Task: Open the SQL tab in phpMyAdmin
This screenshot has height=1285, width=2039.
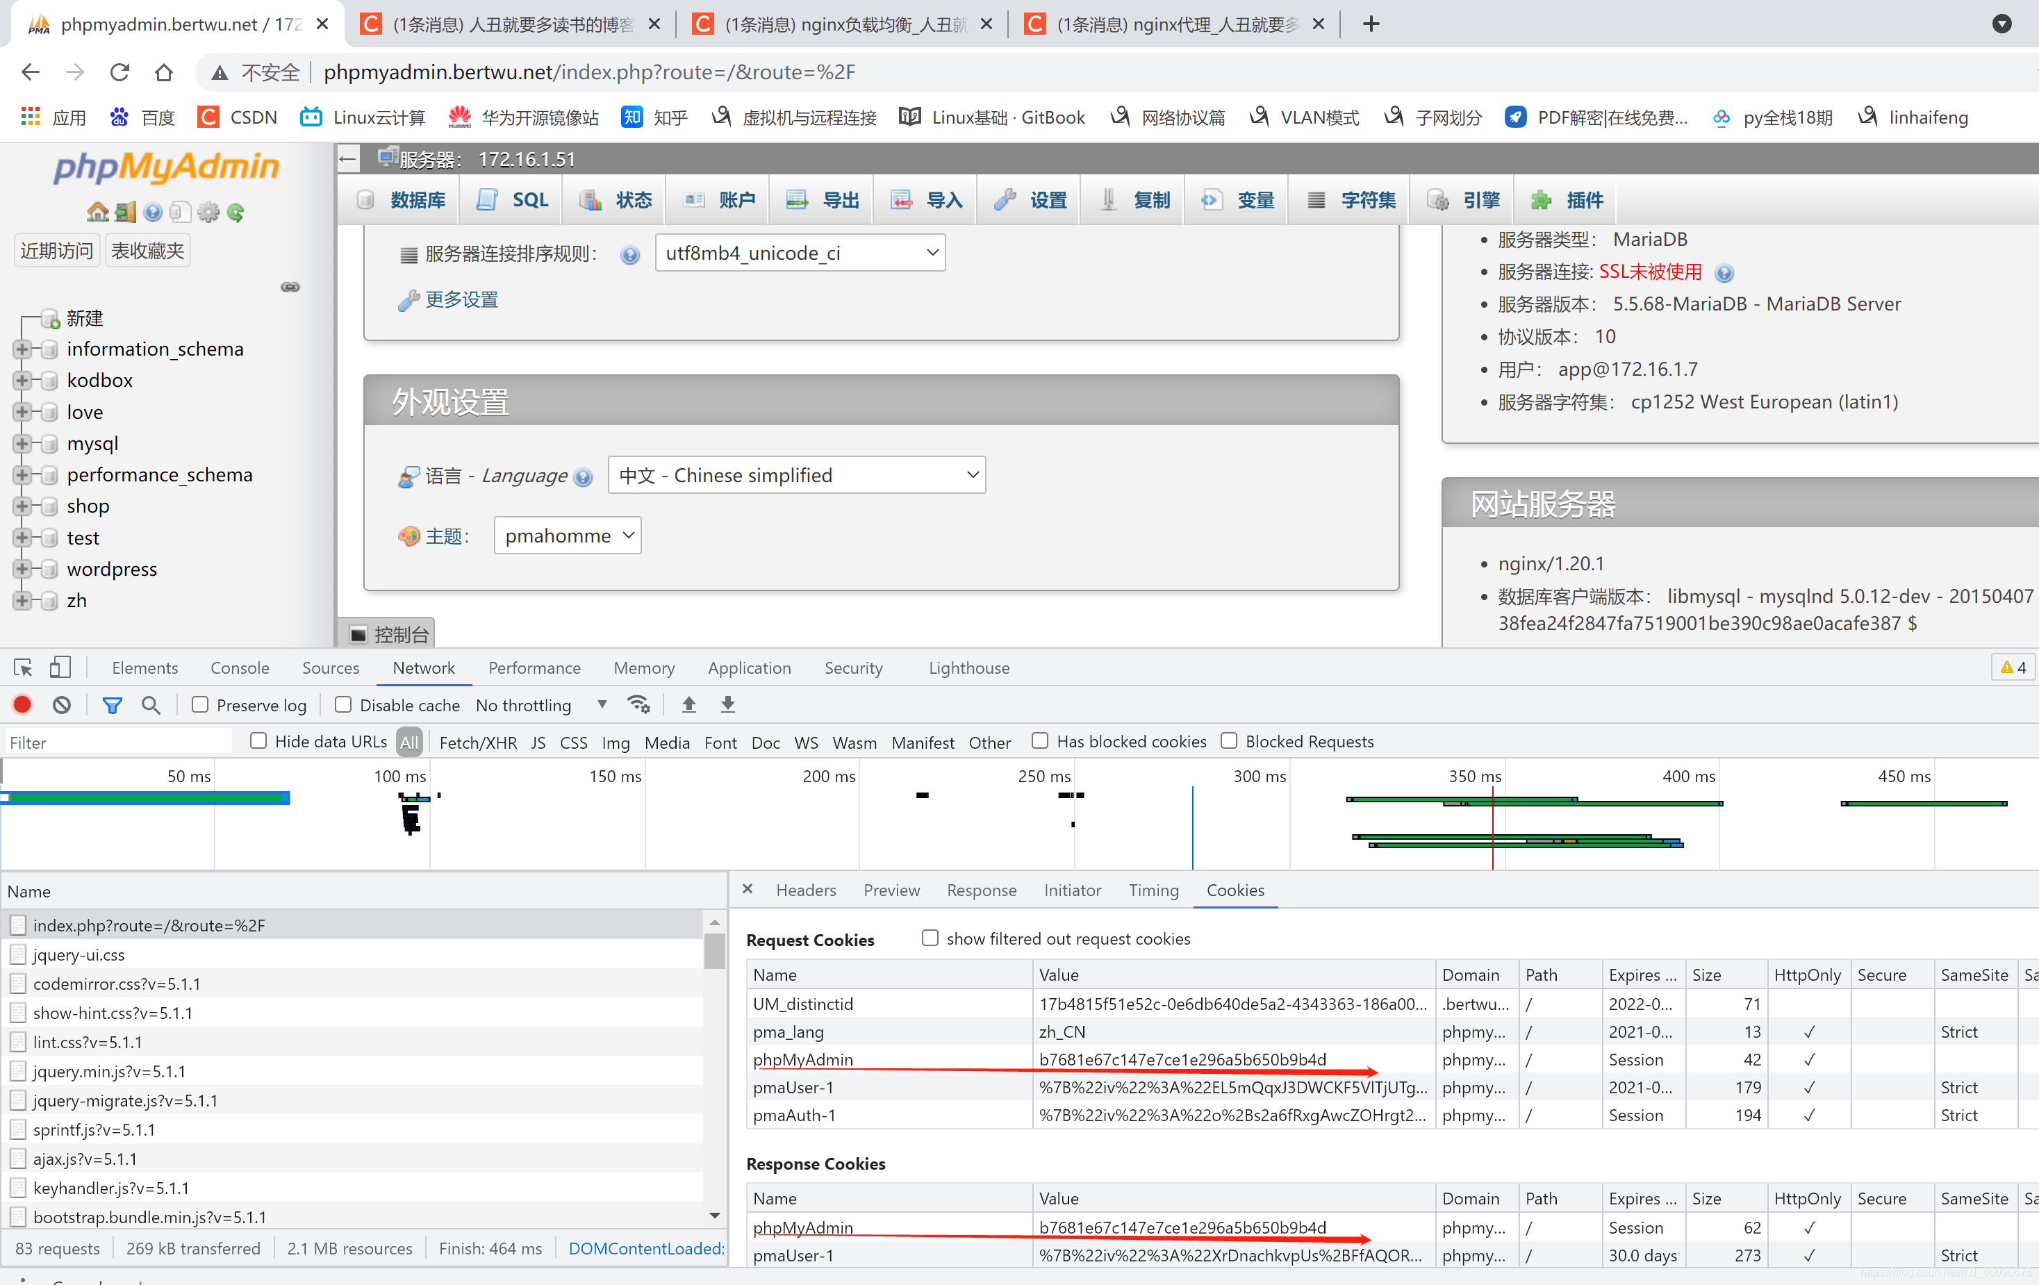Action: point(511,201)
